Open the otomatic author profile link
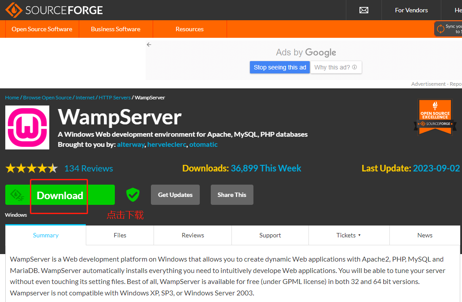462x302 pixels. 203,145
